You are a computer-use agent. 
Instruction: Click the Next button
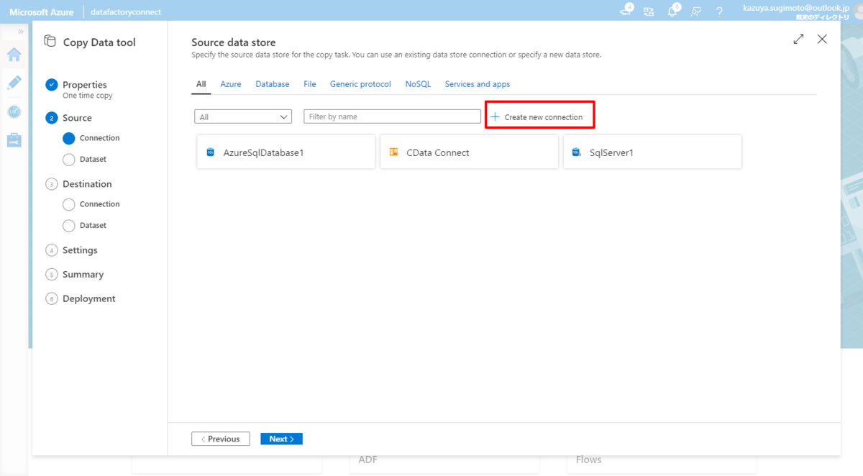tap(281, 439)
